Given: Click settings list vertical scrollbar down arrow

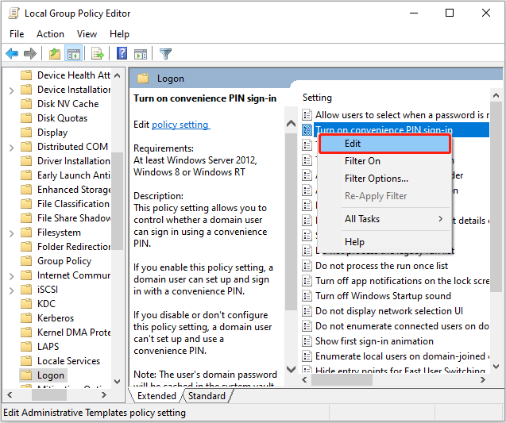Looking at the screenshot, I should pyautogui.click(x=496, y=367).
